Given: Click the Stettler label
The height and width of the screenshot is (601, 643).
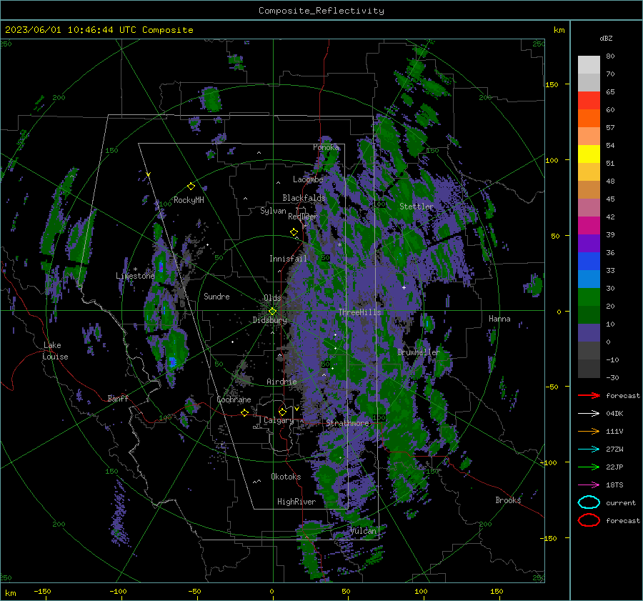Looking at the screenshot, I should coord(417,207).
